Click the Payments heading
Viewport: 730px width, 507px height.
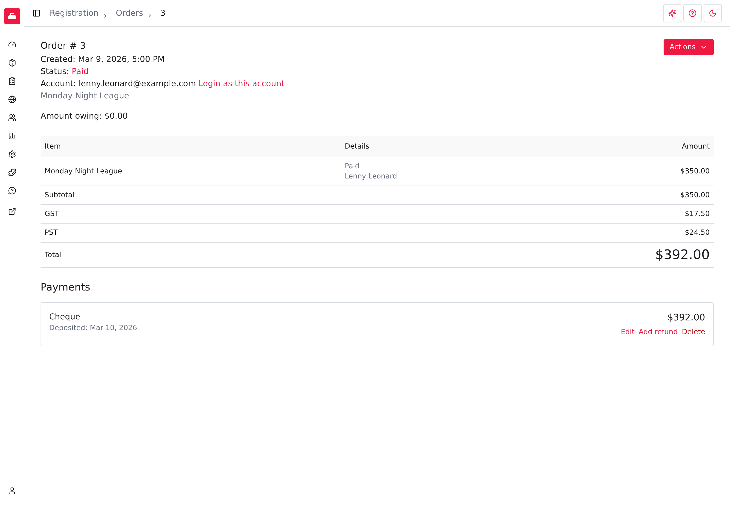pos(65,287)
